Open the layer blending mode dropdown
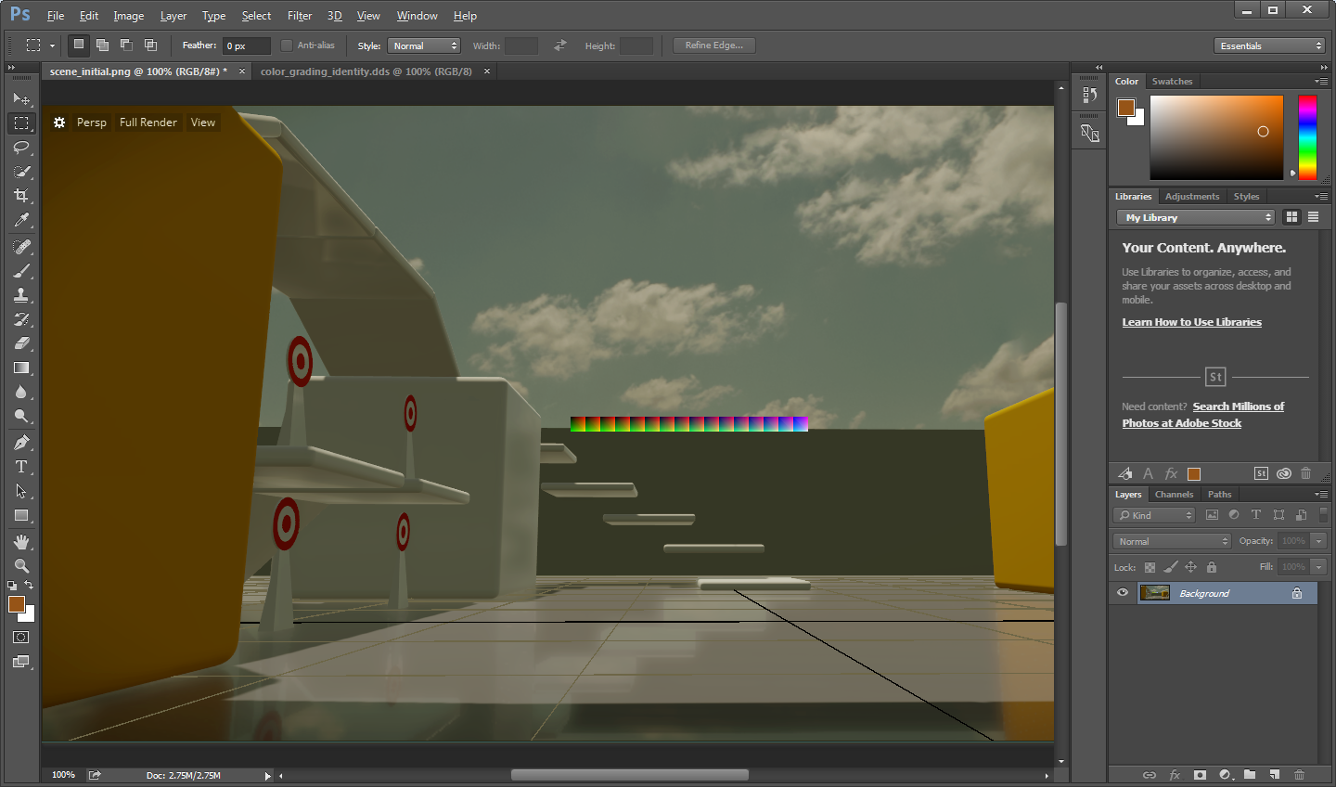Screen dimensions: 1336x787 point(1171,540)
